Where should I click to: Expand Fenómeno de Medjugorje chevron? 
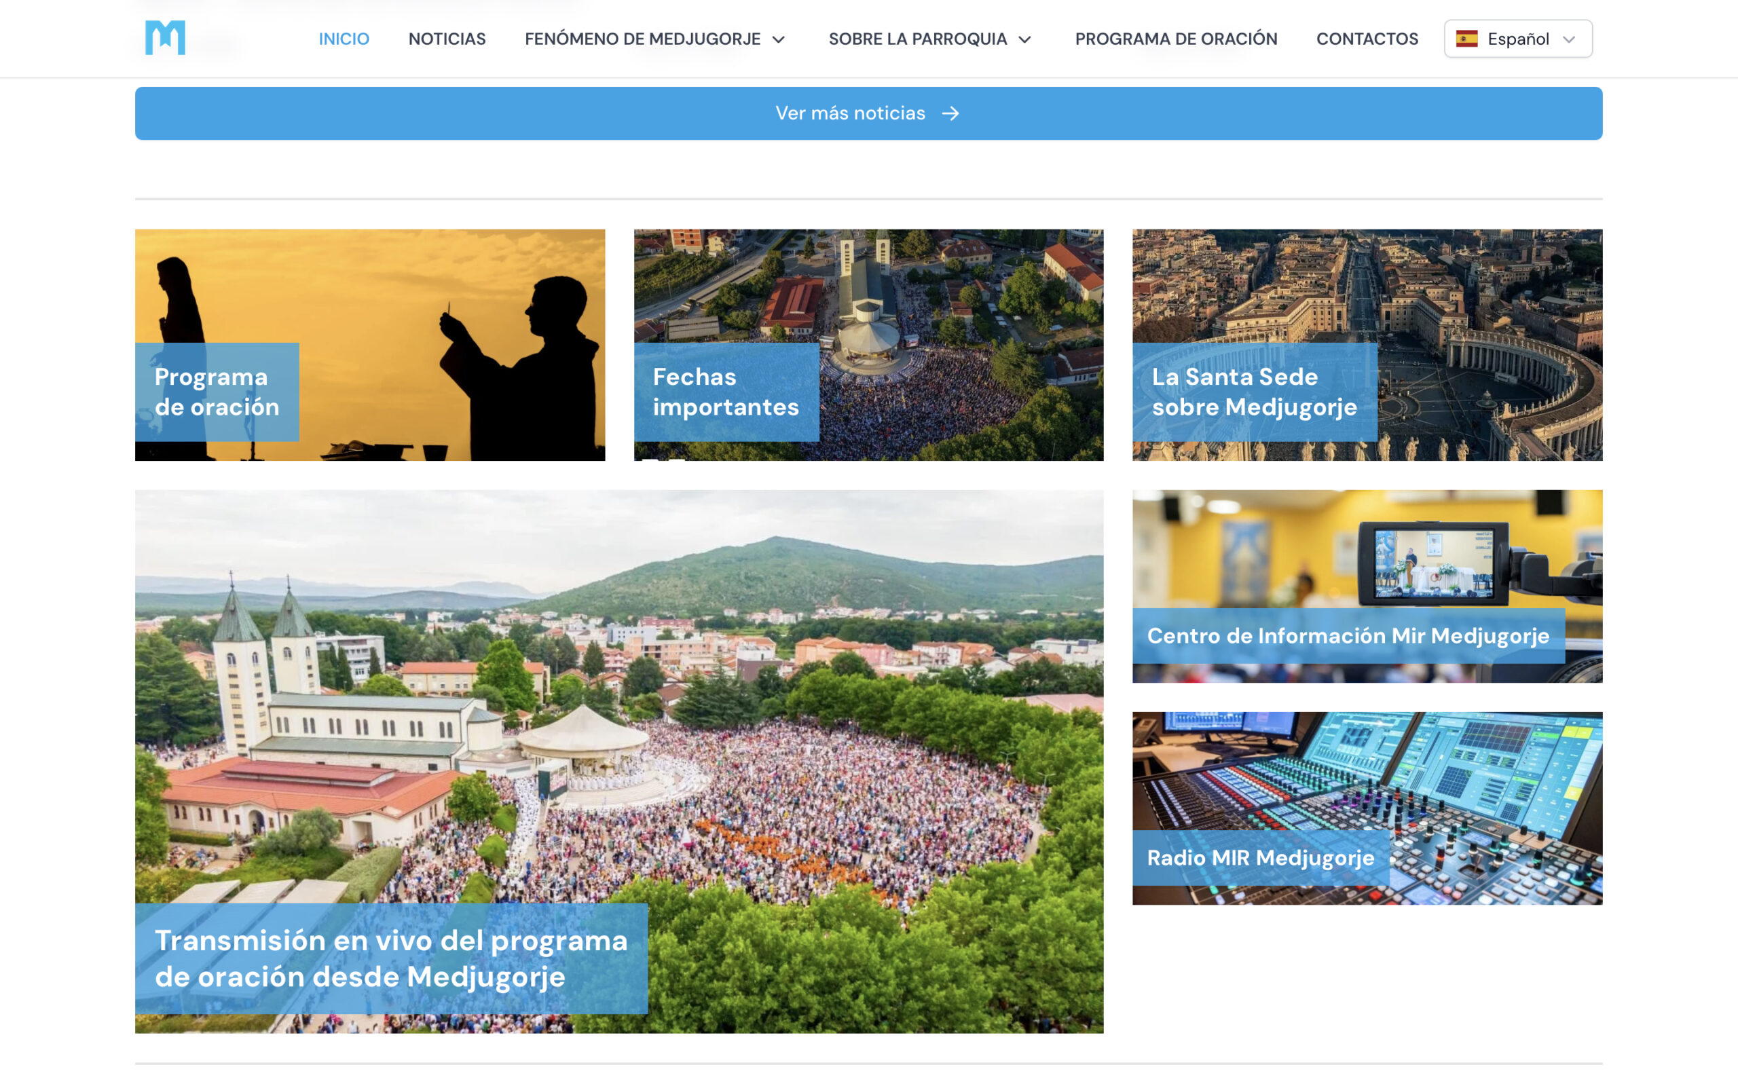[779, 39]
